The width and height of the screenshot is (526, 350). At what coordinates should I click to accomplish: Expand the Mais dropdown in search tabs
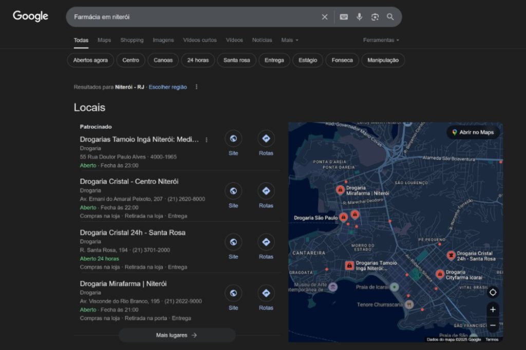pyautogui.click(x=290, y=40)
